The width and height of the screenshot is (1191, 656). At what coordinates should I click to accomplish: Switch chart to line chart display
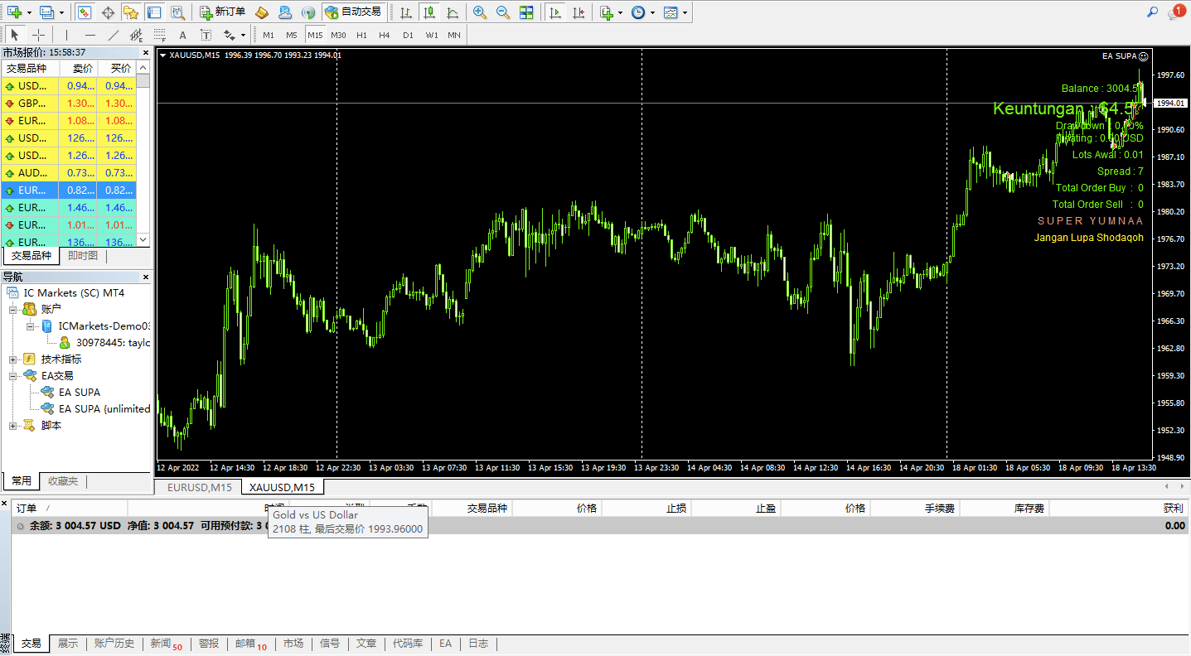pyautogui.click(x=452, y=12)
